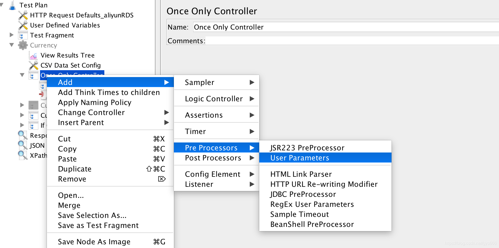Select Save as Test Fragment

pos(110,225)
